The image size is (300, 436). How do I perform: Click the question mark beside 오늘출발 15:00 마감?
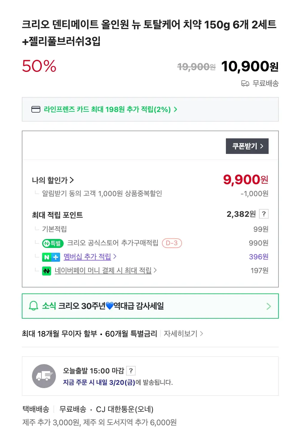131,371
